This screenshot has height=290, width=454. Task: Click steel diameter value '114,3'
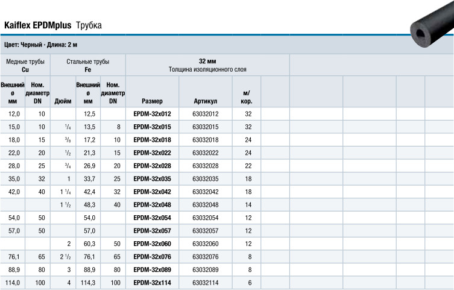point(88,283)
